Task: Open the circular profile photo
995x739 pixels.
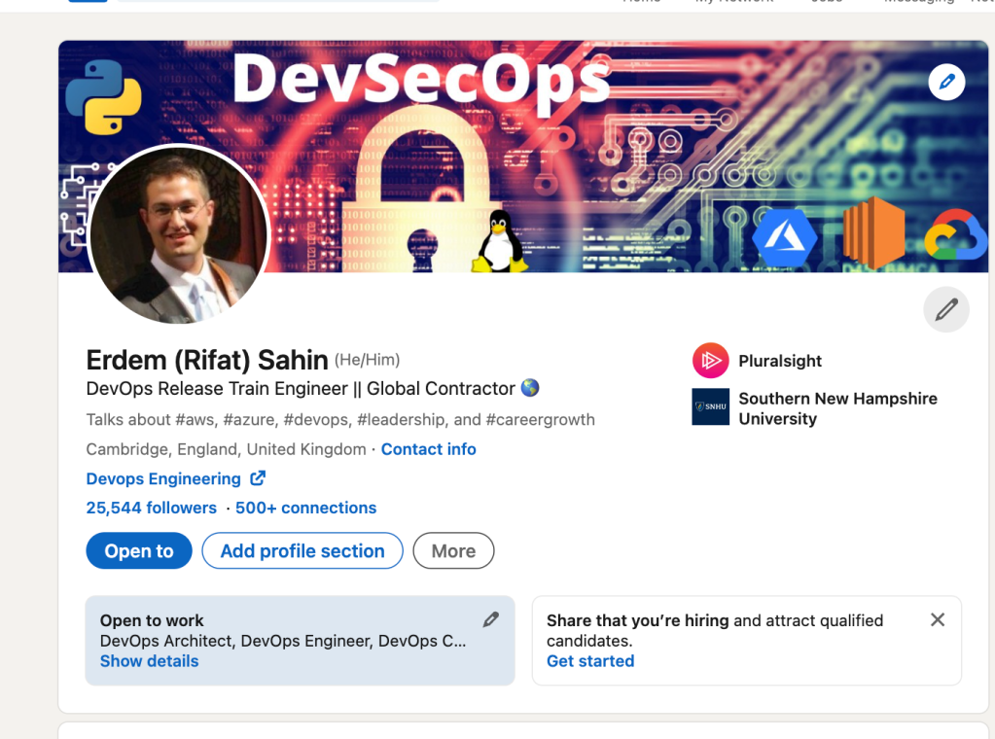Action: (x=180, y=234)
